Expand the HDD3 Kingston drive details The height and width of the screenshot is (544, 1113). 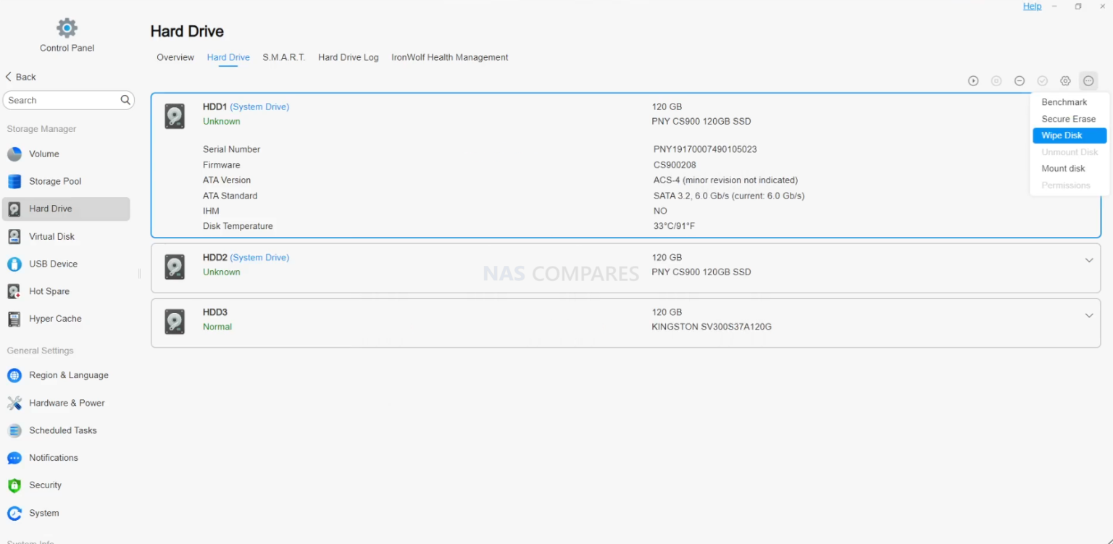pyautogui.click(x=1088, y=315)
